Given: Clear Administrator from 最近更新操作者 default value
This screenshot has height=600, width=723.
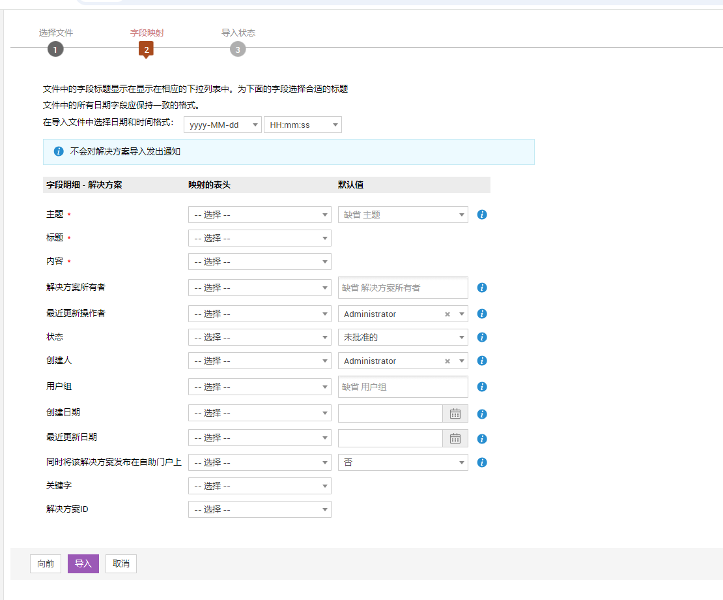Looking at the screenshot, I should (447, 314).
